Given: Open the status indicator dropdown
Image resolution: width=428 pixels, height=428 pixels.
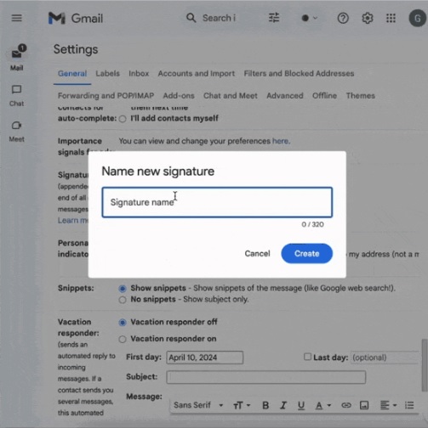Looking at the screenshot, I should tap(309, 18).
